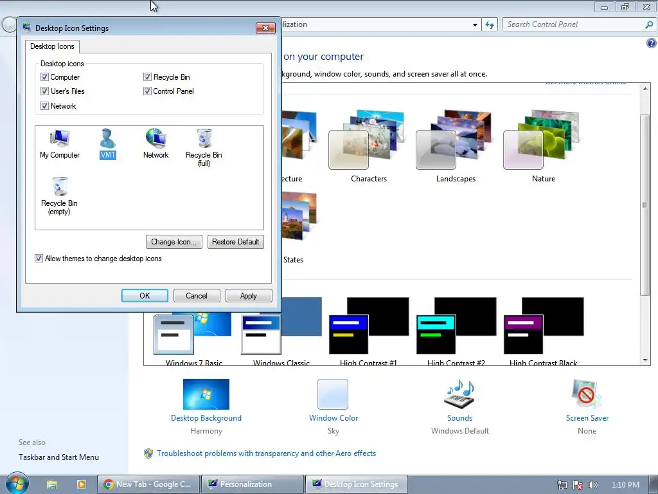658x494 pixels.
Task: Close the Desktop Icon Settings dialog
Action: 265,28
